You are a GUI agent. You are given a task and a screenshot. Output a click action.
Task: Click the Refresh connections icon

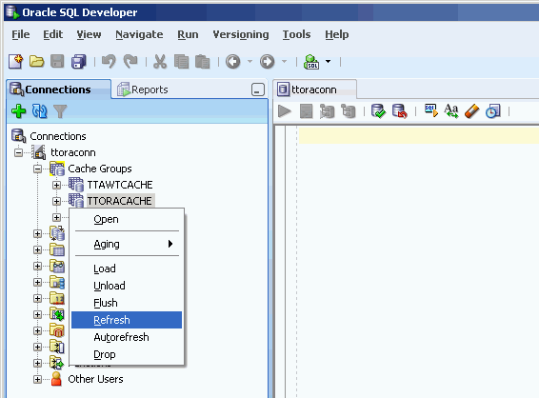click(x=40, y=111)
